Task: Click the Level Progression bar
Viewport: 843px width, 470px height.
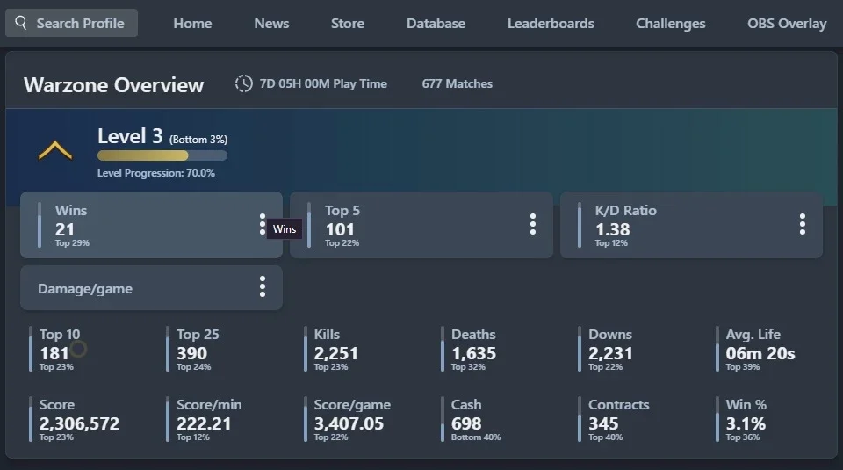Action: 162,155
